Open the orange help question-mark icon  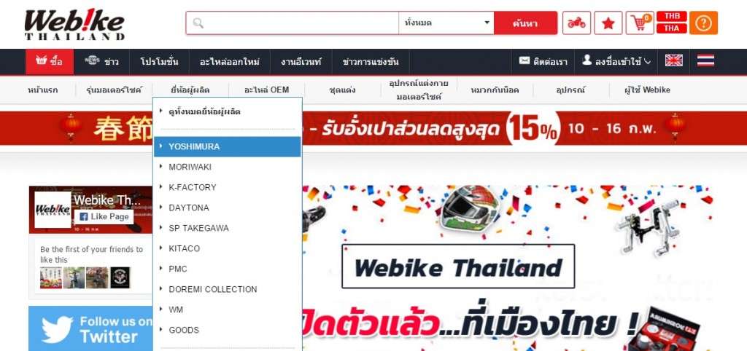703,23
